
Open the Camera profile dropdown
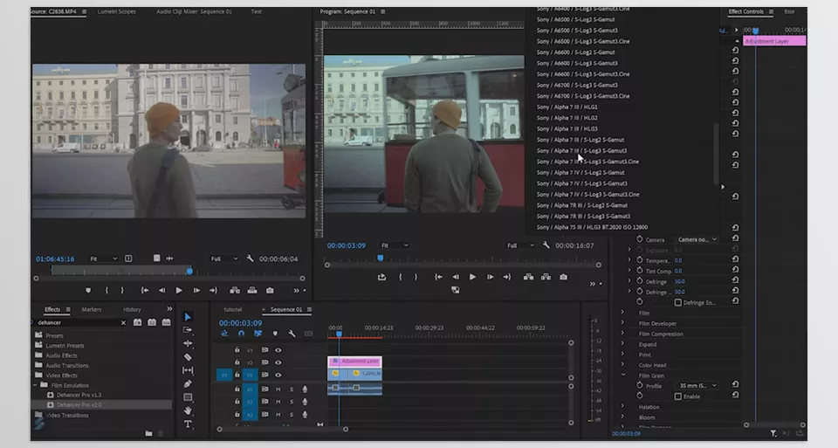point(697,239)
